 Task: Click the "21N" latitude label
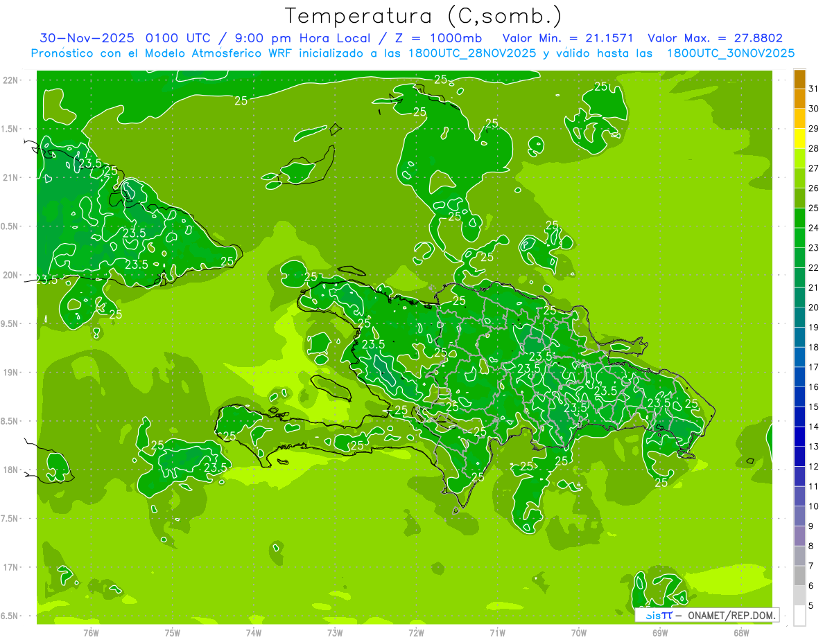(x=11, y=177)
